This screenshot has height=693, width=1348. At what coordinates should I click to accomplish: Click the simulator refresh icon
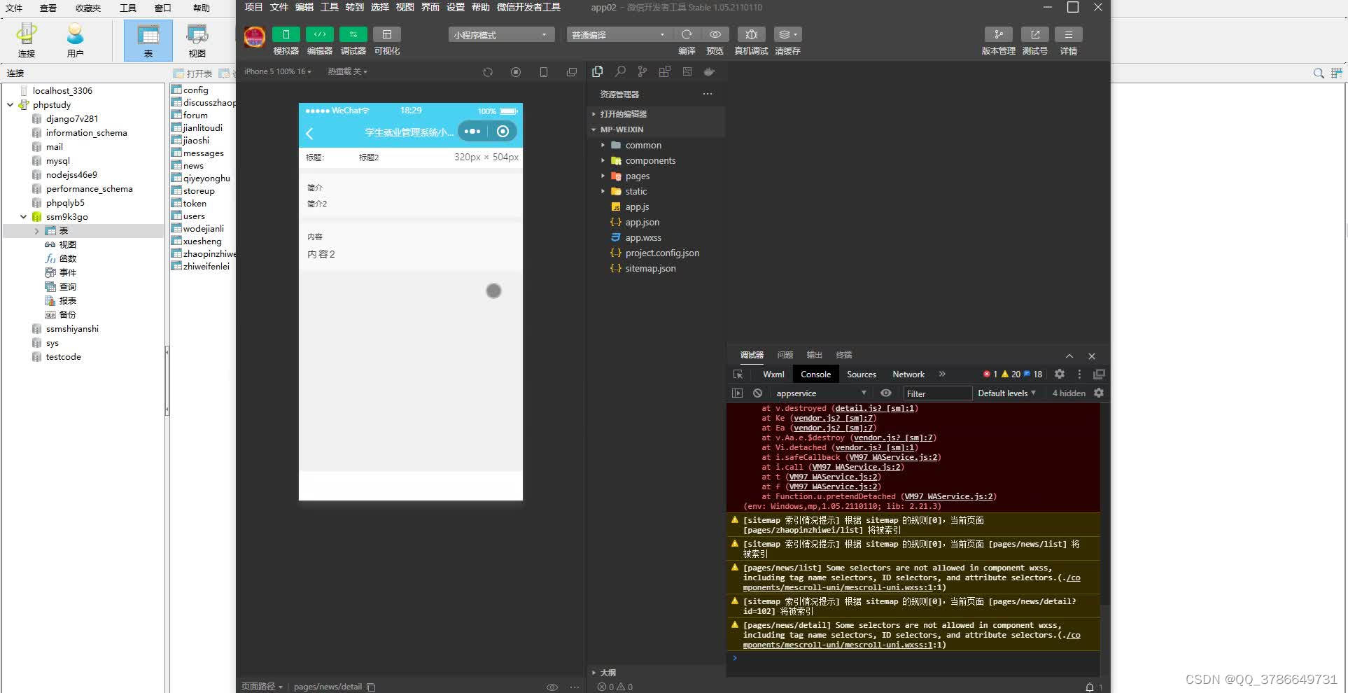point(488,72)
